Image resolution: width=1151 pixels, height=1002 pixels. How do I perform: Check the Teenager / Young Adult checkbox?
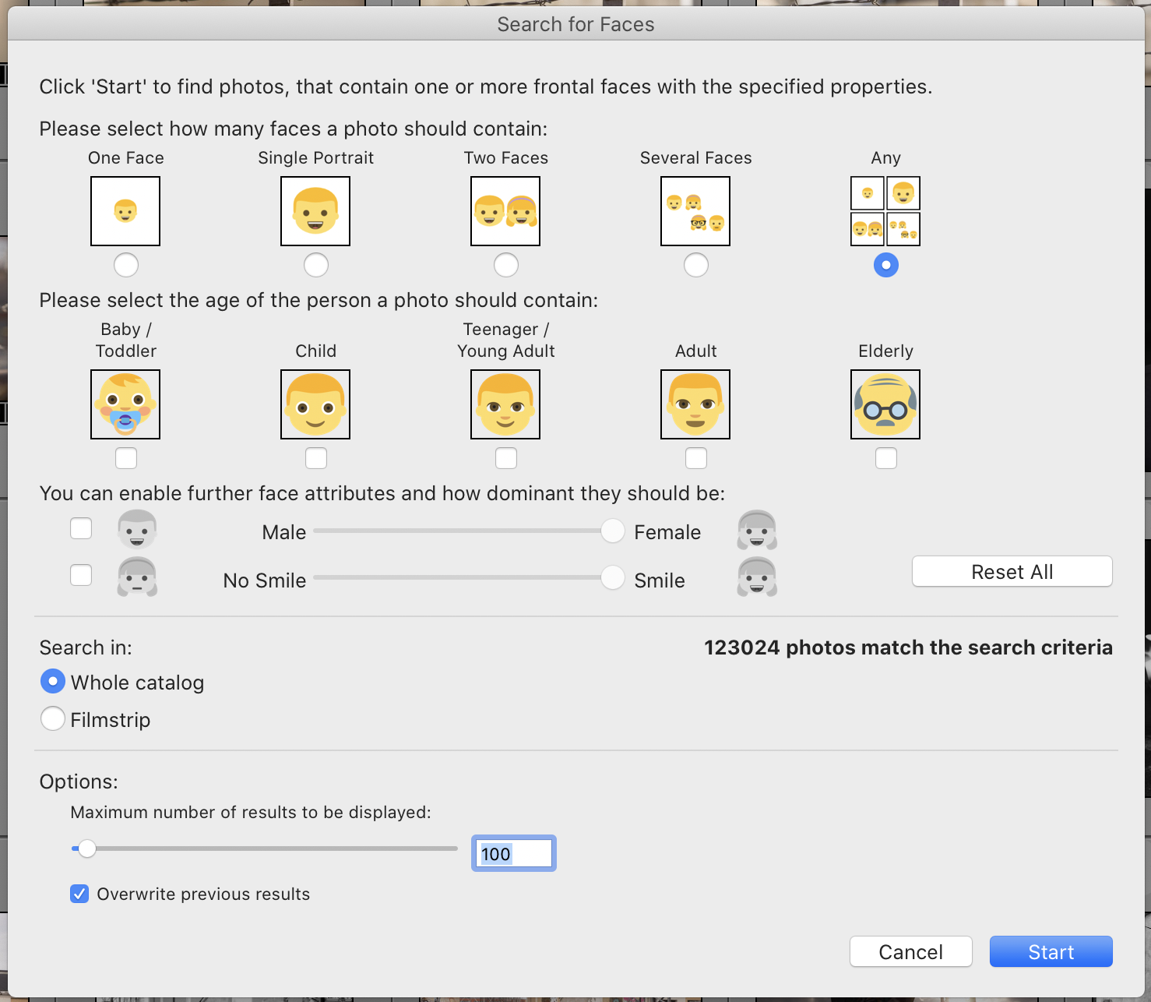[506, 458]
